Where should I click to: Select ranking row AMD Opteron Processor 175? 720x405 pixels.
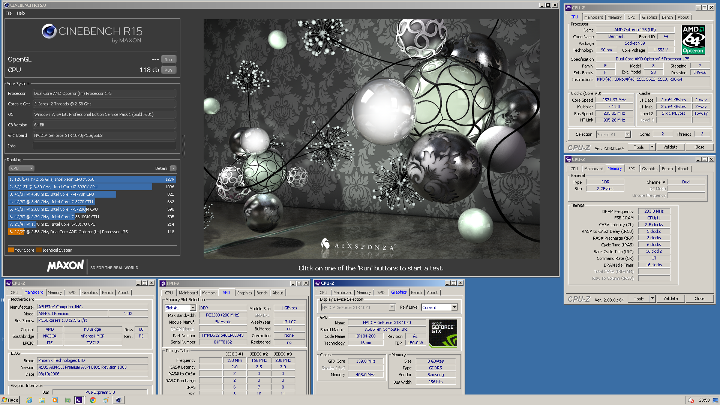tap(92, 232)
